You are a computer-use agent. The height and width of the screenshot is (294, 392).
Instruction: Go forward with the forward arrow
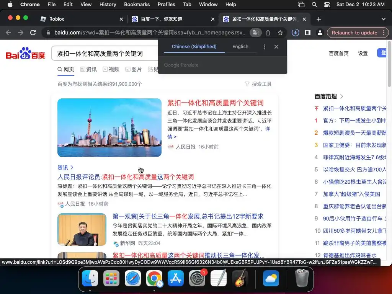click(x=21, y=33)
